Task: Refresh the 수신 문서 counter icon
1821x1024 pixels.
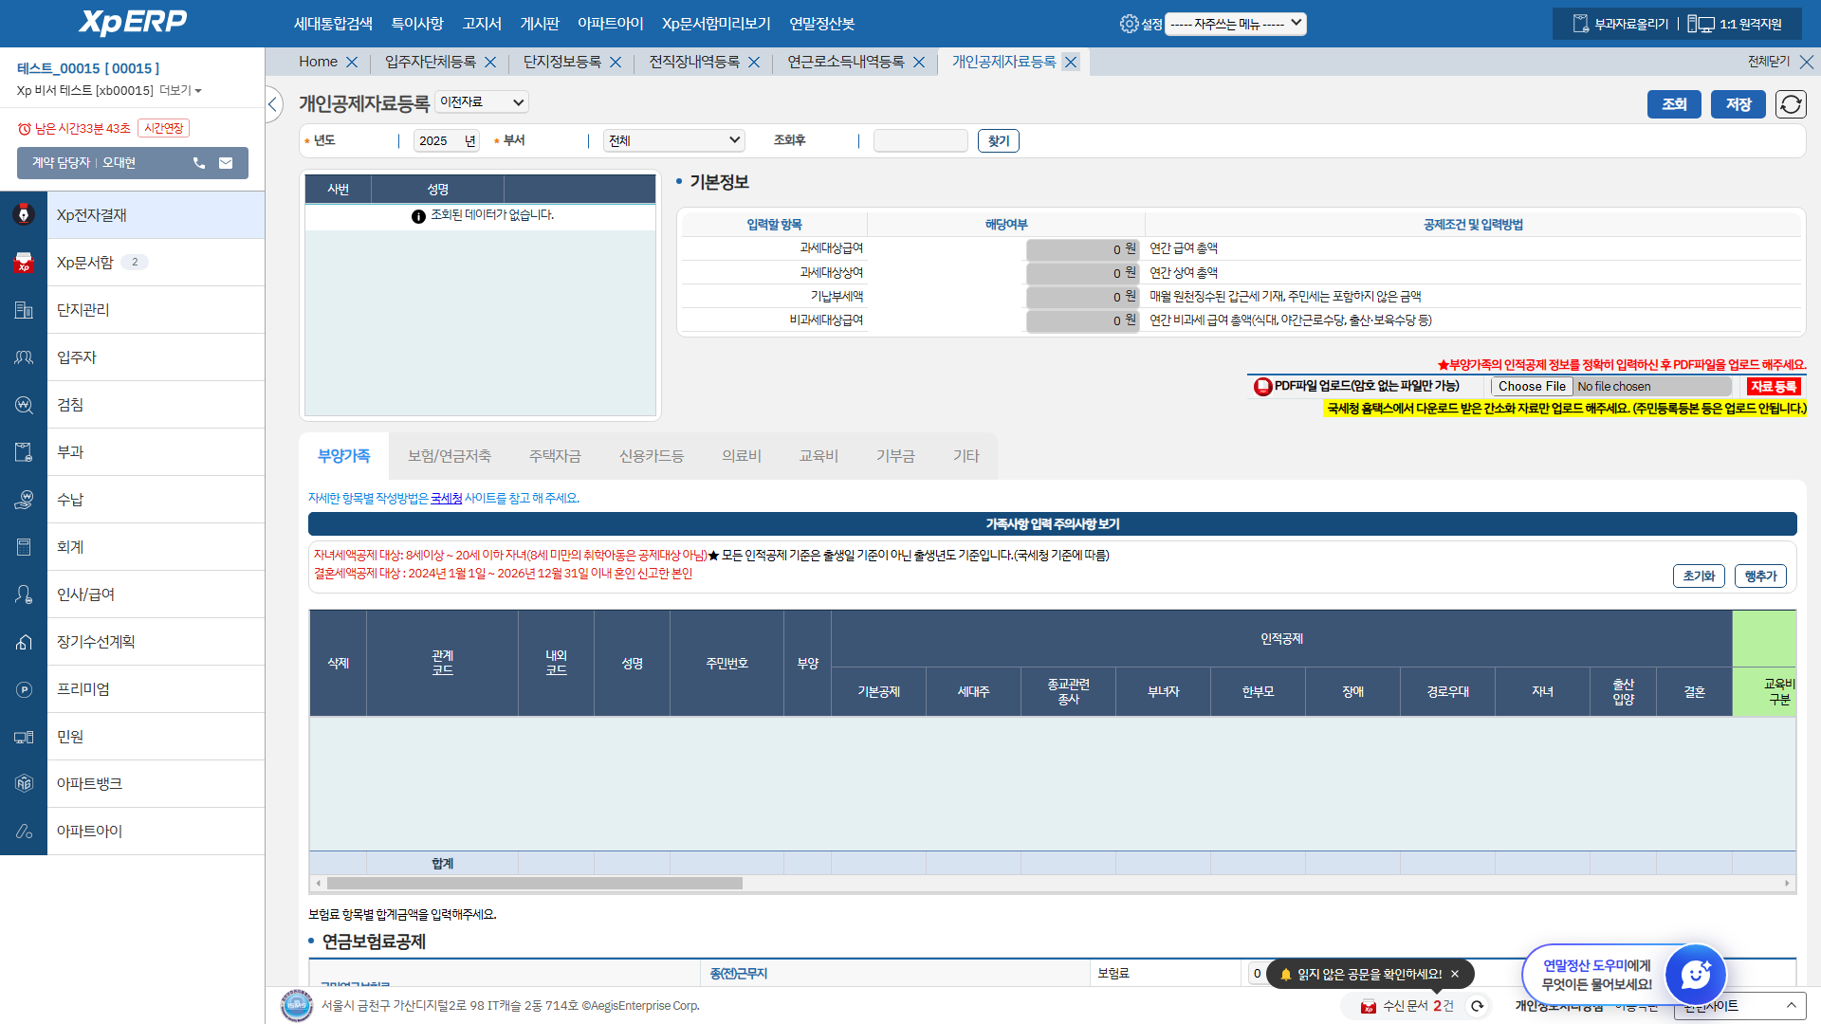Action: coord(1477,1006)
